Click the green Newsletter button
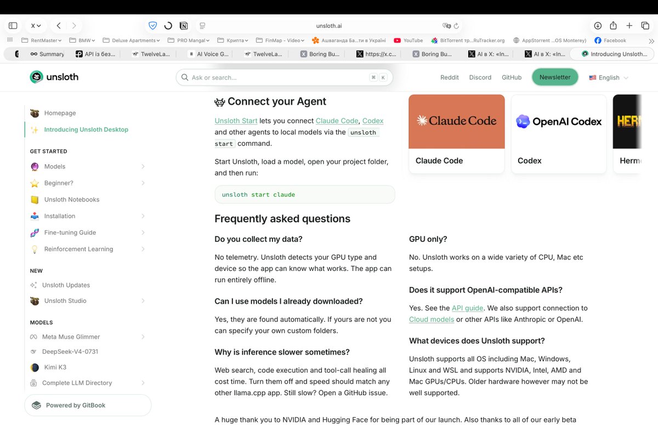 (x=555, y=77)
